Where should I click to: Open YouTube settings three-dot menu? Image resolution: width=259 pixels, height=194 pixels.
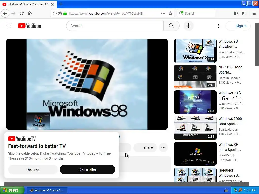coord(218,26)
